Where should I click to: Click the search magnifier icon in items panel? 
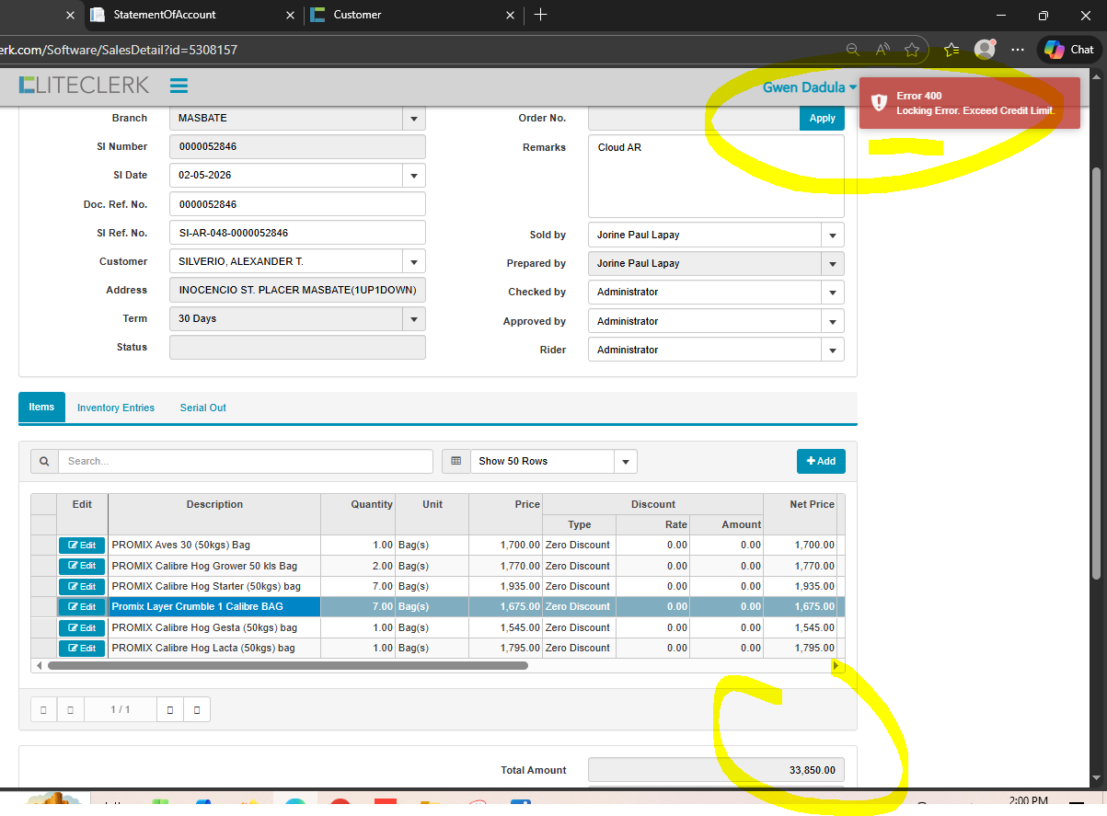pyautogui.click(x=44, y=461)
